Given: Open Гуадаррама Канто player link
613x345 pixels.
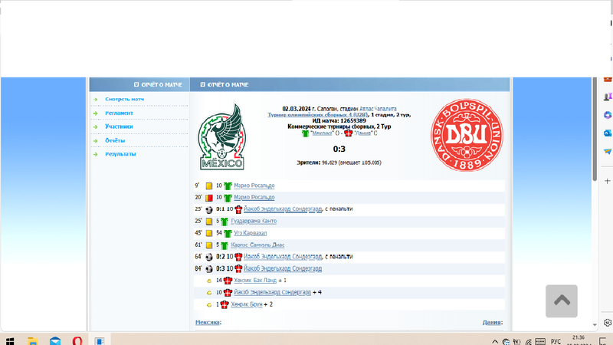Looking at the screenshot, I should coord(254,222).
